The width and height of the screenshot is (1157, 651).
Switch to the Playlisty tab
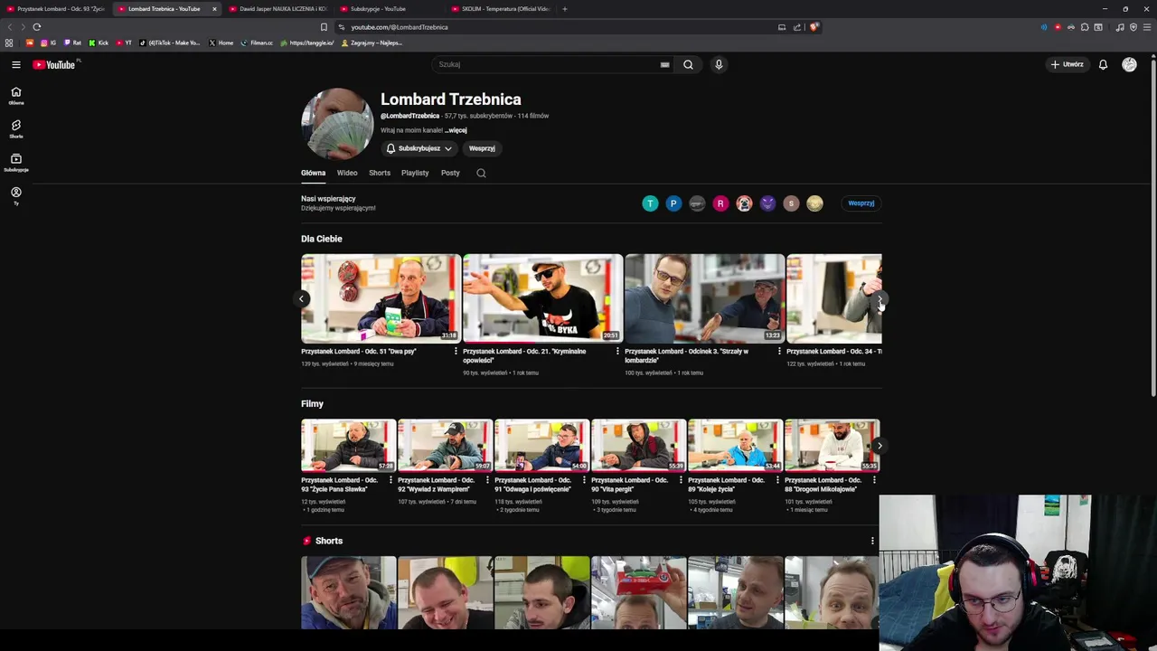coord(415,173)
